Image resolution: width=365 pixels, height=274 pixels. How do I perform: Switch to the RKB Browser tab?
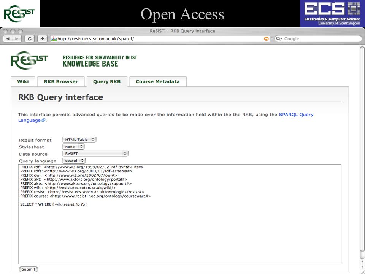pyautogui.click(x=61, y=81)
